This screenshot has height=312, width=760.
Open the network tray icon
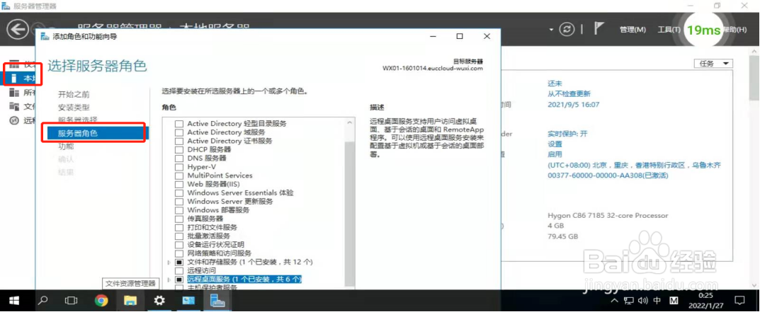629,301
